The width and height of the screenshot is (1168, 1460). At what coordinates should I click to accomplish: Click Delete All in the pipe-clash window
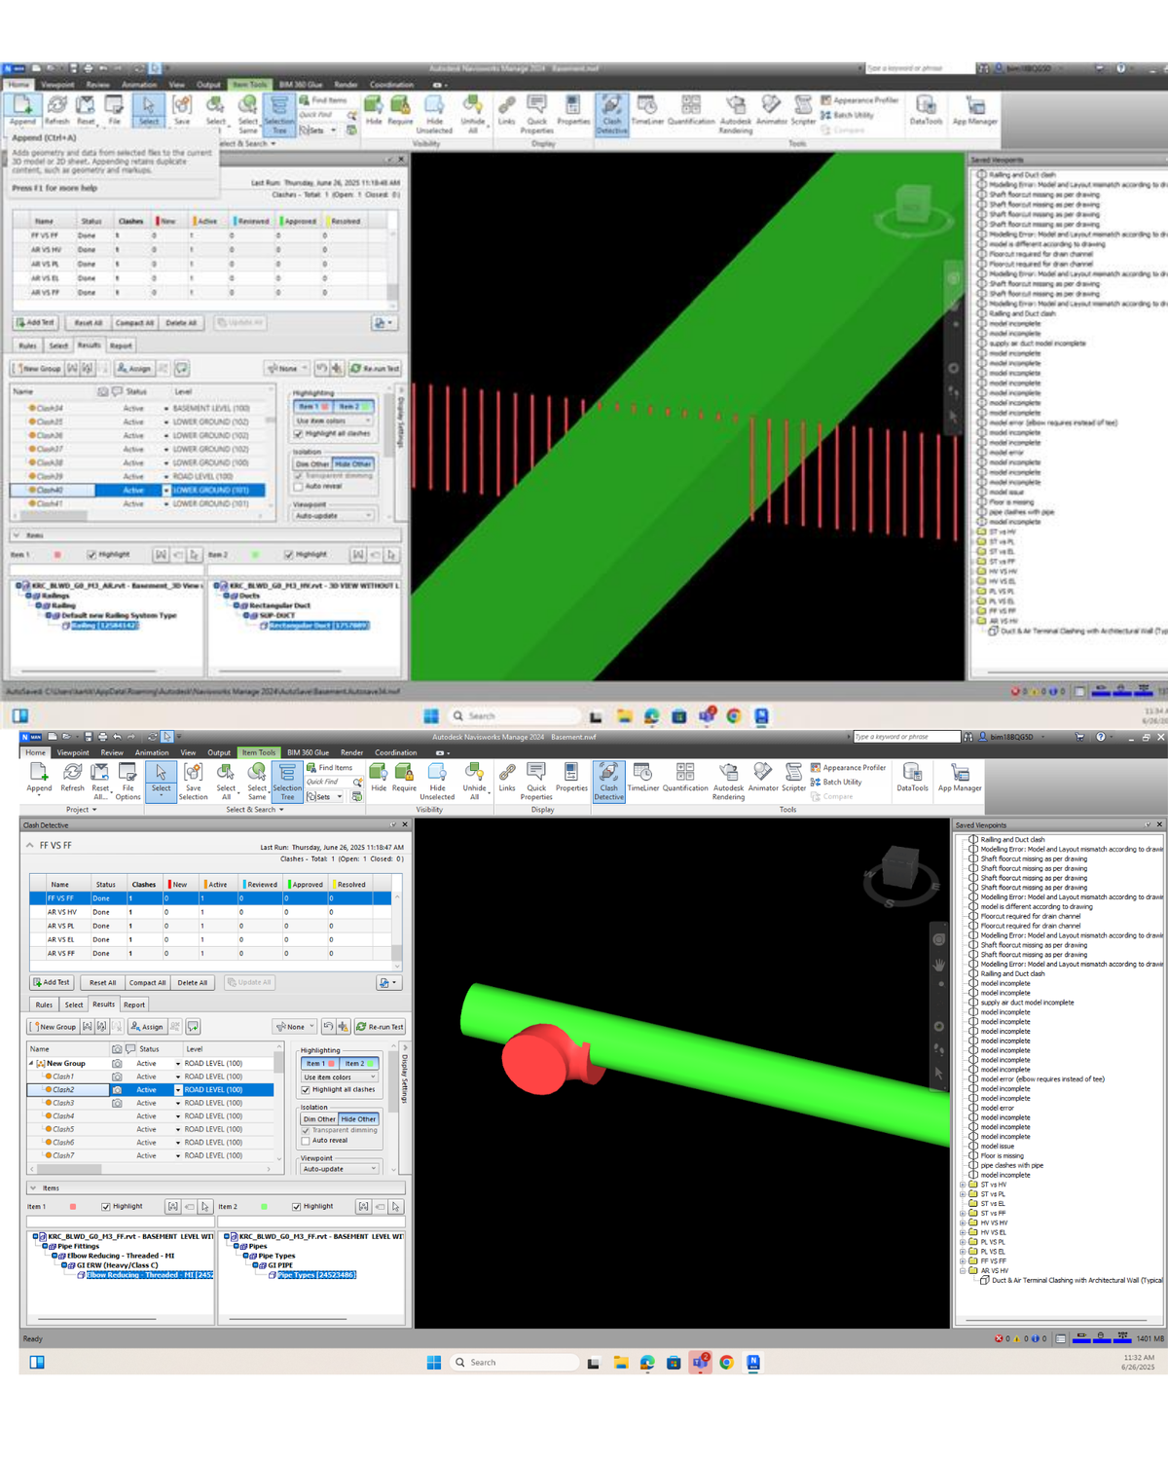click(193, 983)
